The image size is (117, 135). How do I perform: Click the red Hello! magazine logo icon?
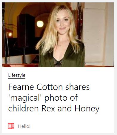pos(11,126)
